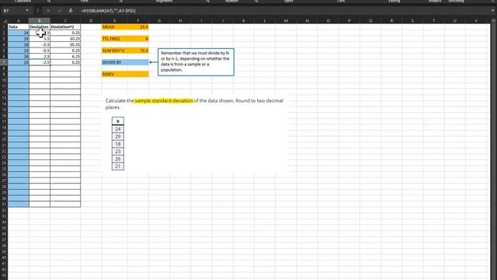The height and width of the screenshot is (280, 497).
Task: Click the reminder note text box
Action: 196,62
